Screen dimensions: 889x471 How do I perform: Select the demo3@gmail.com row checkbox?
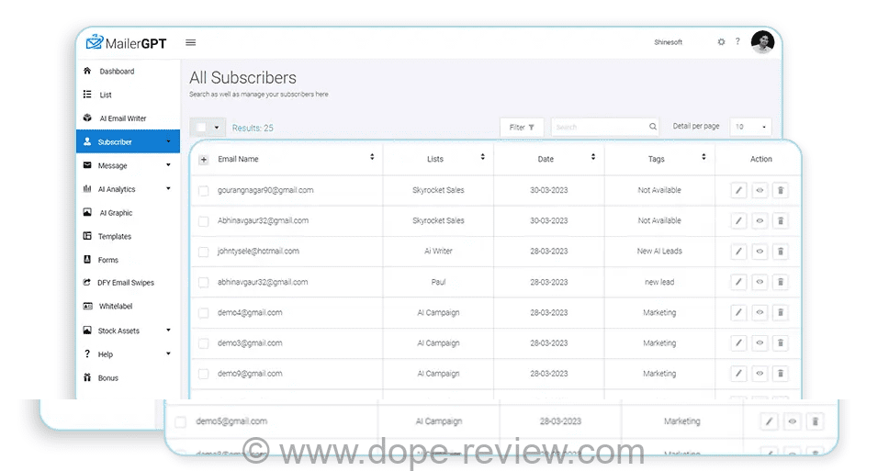click(204, 343)
